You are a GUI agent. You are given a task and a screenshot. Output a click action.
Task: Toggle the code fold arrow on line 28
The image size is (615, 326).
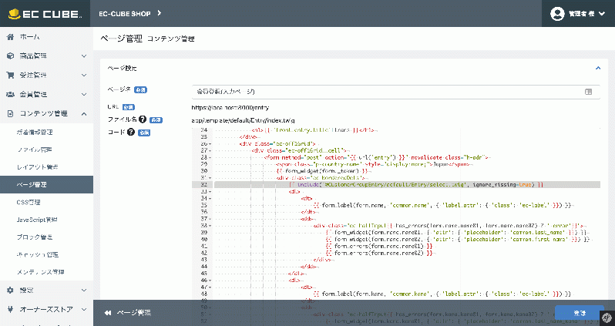pos(210,157)
